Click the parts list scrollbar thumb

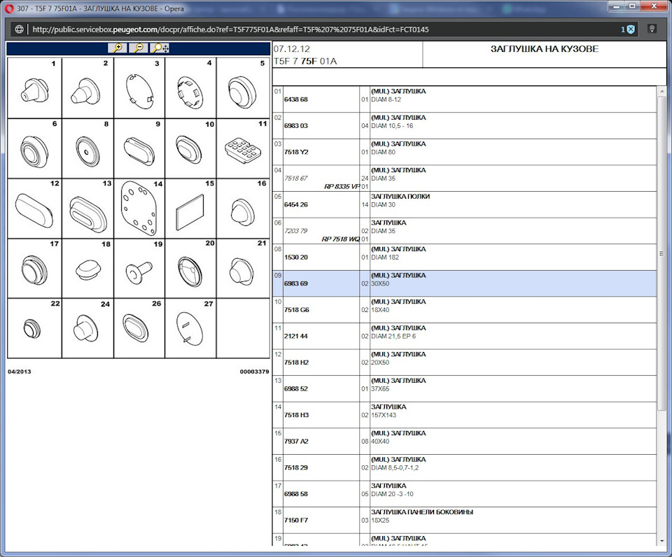[x=662, y=253]
